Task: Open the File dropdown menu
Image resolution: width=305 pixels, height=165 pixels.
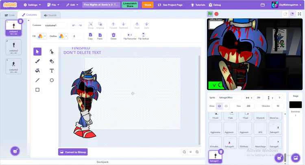Action: point(53,5)
